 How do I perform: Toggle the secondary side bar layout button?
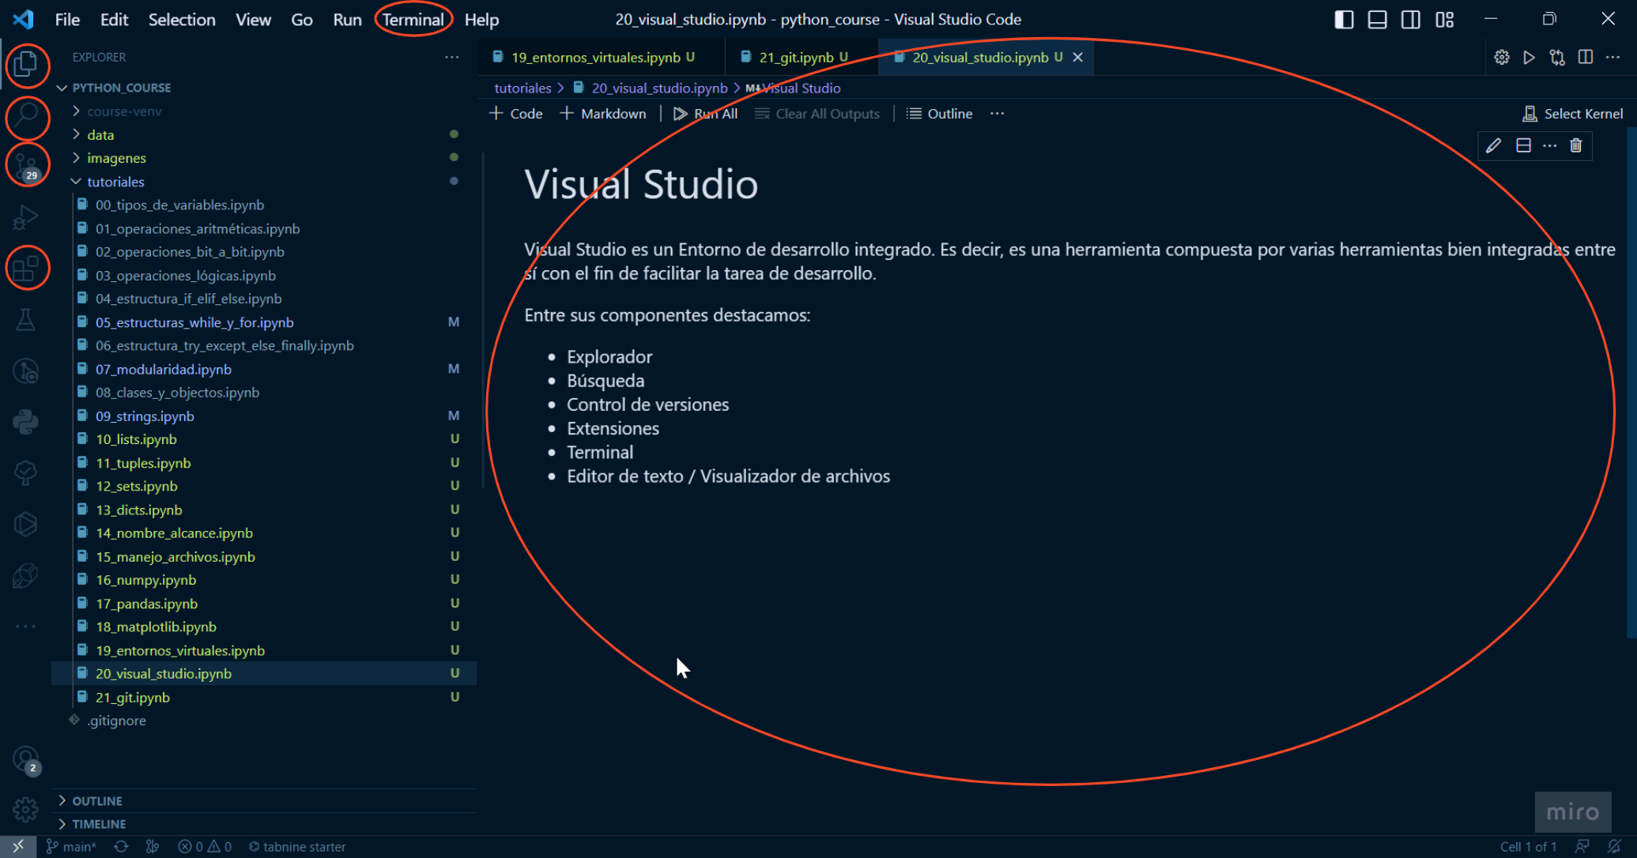point(1411,19)
